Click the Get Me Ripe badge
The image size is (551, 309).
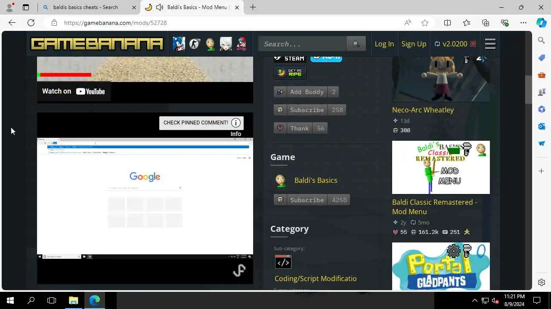tap(290, 73)
